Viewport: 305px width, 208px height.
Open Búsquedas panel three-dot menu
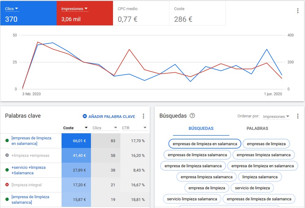click(298, 116)
